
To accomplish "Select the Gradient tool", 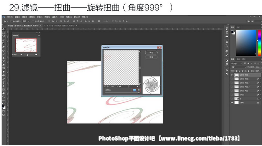I will (x=4, y=68).
